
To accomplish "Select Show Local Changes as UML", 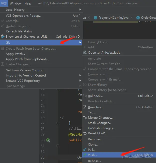I will (41, 37).
